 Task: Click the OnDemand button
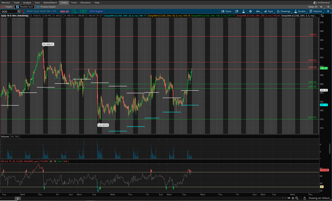pyautogui.click(x=322, y=2)
